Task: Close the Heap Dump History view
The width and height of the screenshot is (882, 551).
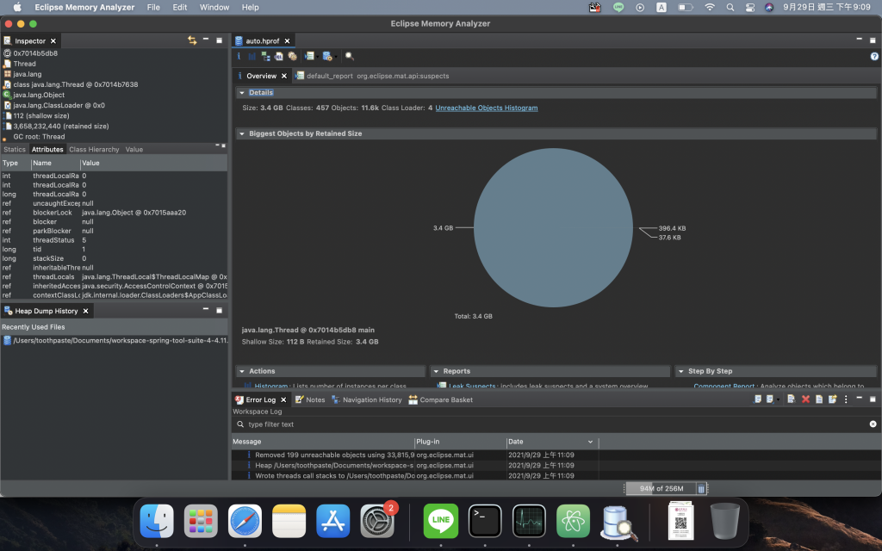Action: [x=85, y=311]
